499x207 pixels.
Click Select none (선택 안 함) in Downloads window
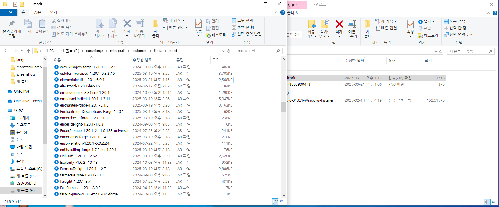455,28
